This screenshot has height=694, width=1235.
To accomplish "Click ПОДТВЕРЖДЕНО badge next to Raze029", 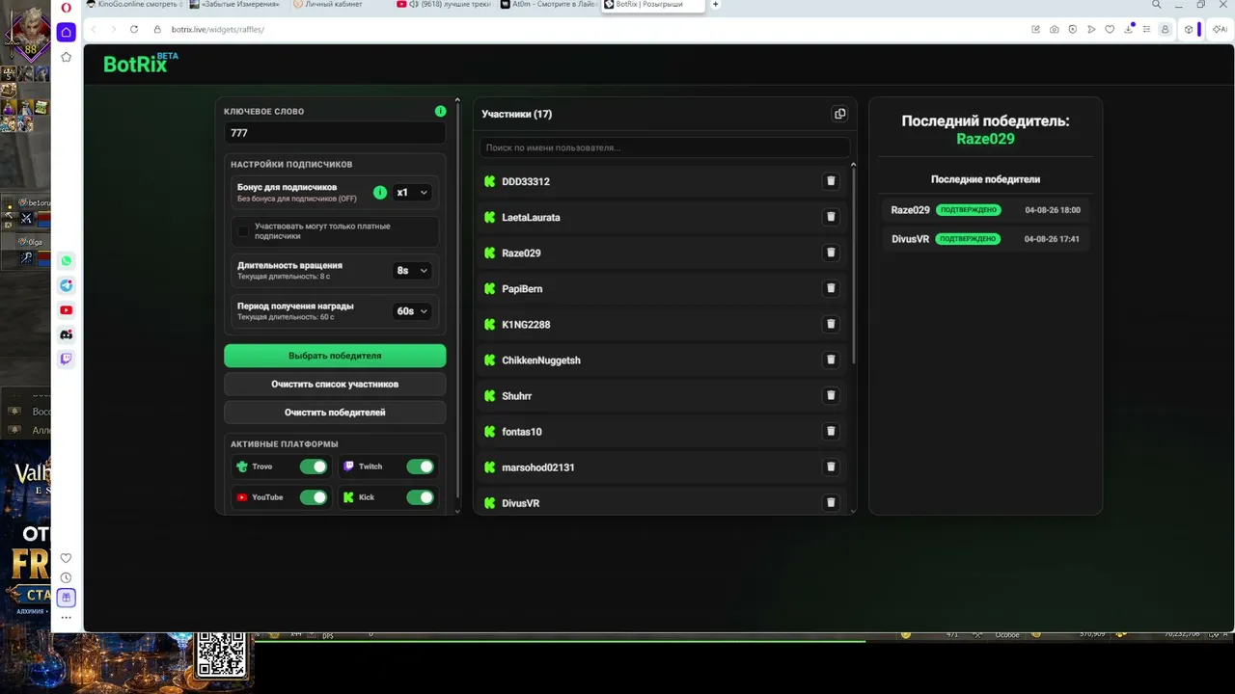I will [x=969, y=210].
